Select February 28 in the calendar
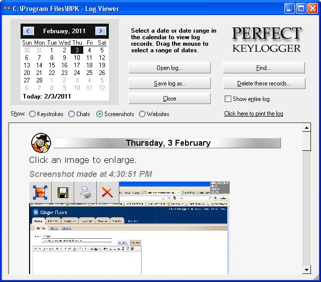 (x=39, y=80)
